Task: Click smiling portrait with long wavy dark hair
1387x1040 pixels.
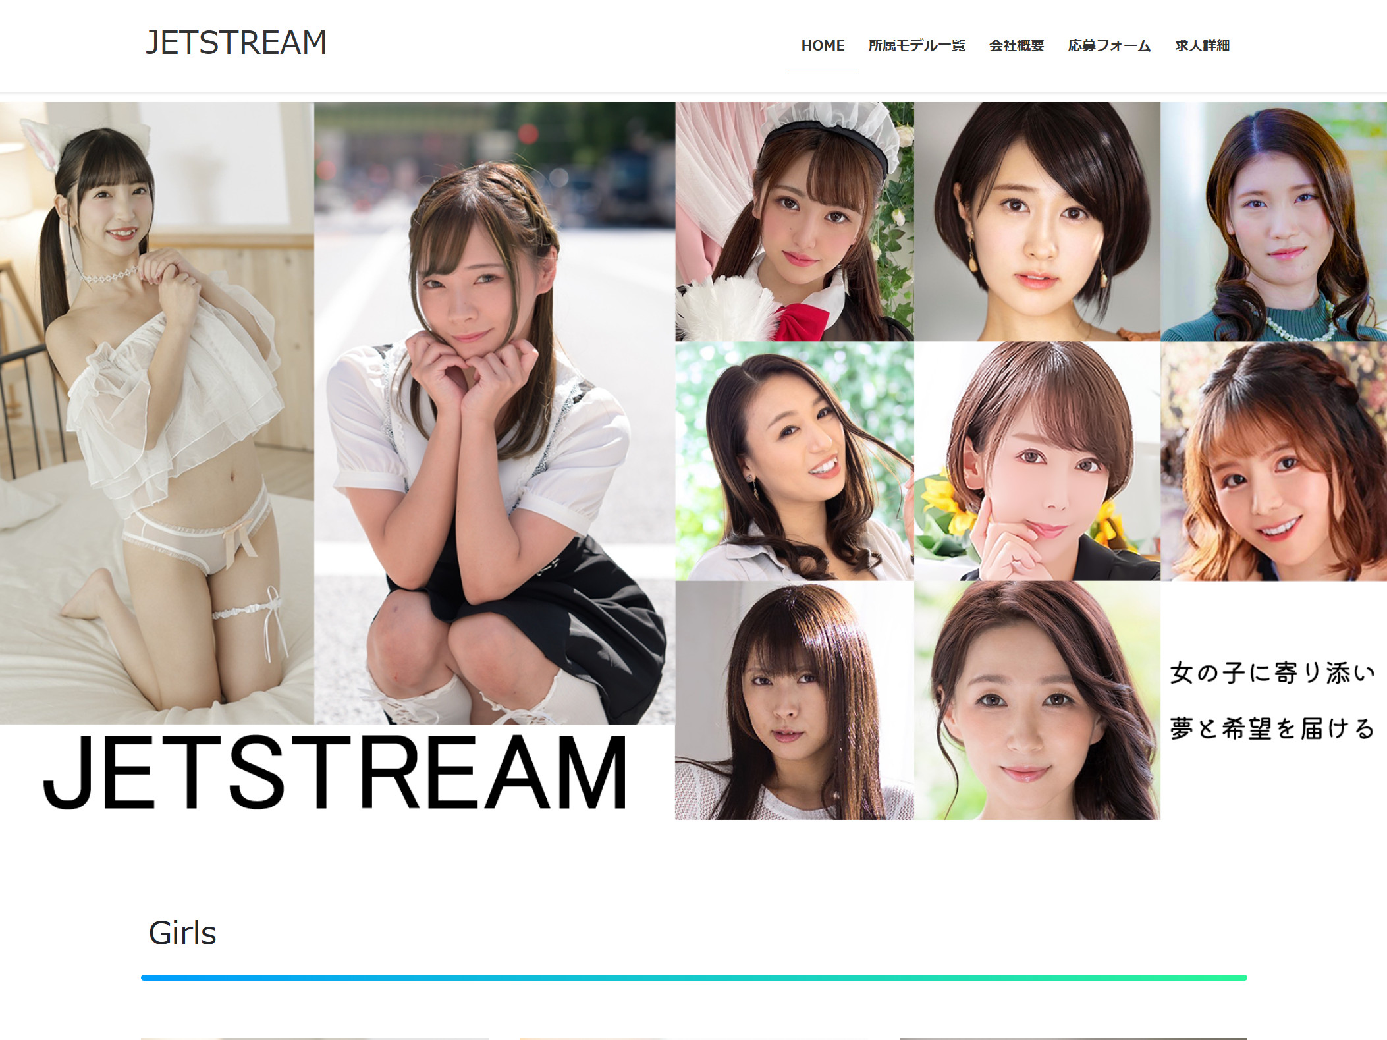Action: (x=794, y=460)
